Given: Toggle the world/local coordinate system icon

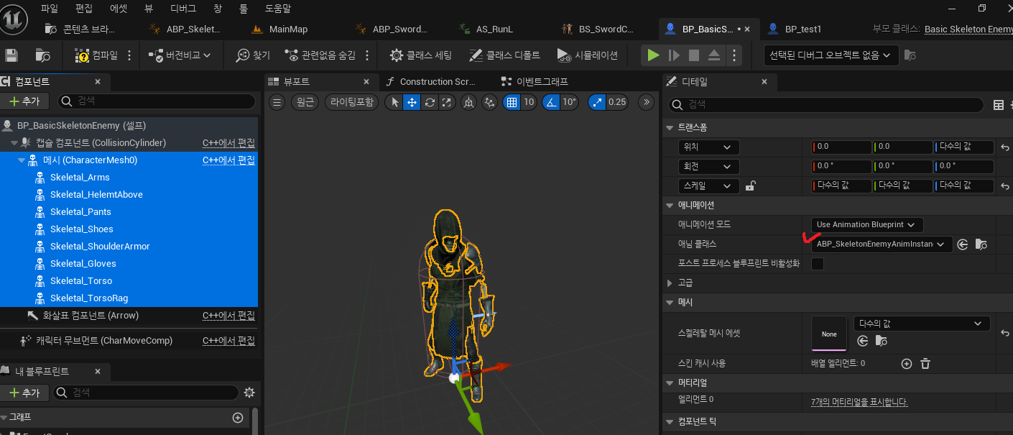Looking at the screenshot, I should tap(469, 102).
